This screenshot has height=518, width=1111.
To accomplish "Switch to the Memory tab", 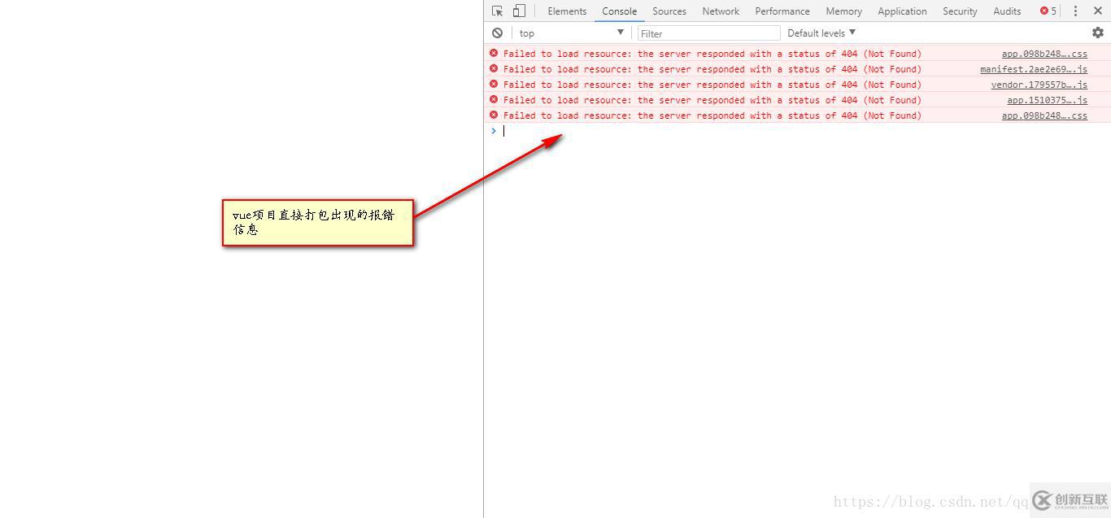I will tap(843, 11).
